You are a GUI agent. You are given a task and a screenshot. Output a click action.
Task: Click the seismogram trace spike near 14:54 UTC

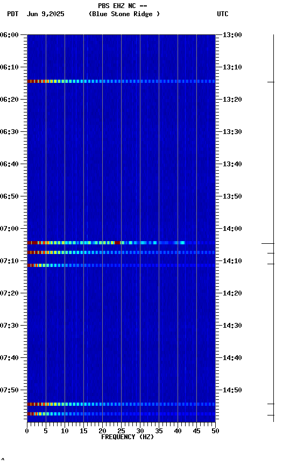click(x=271, y=404)
